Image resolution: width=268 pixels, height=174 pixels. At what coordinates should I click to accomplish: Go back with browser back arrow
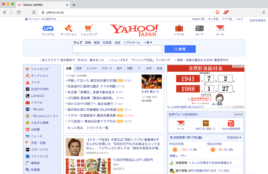tap(4, 12)
